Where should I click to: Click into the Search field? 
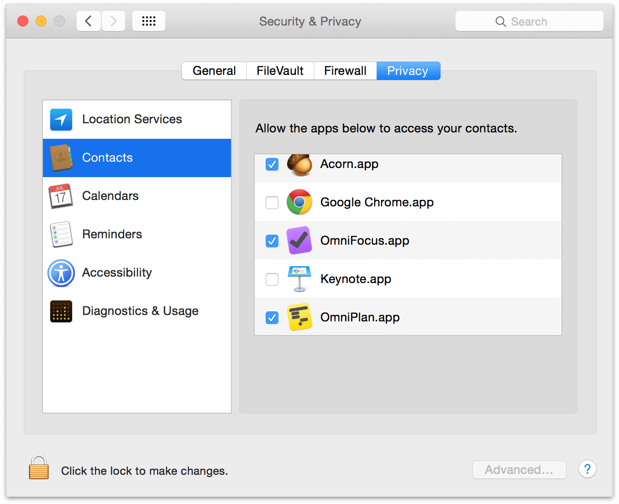pyautogui.click(x=530, y=21)
